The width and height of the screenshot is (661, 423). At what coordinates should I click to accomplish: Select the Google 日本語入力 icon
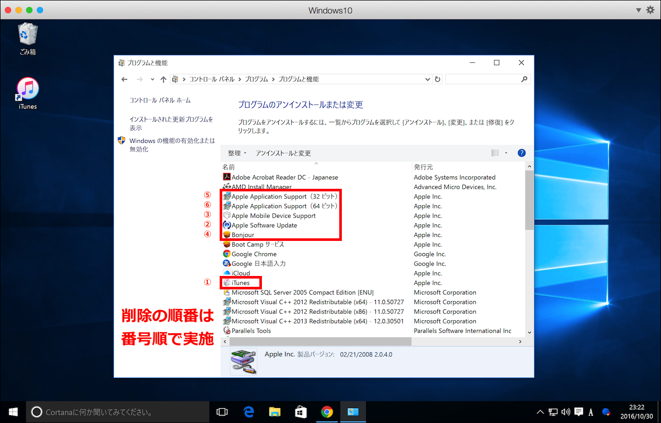pos(227,263)
